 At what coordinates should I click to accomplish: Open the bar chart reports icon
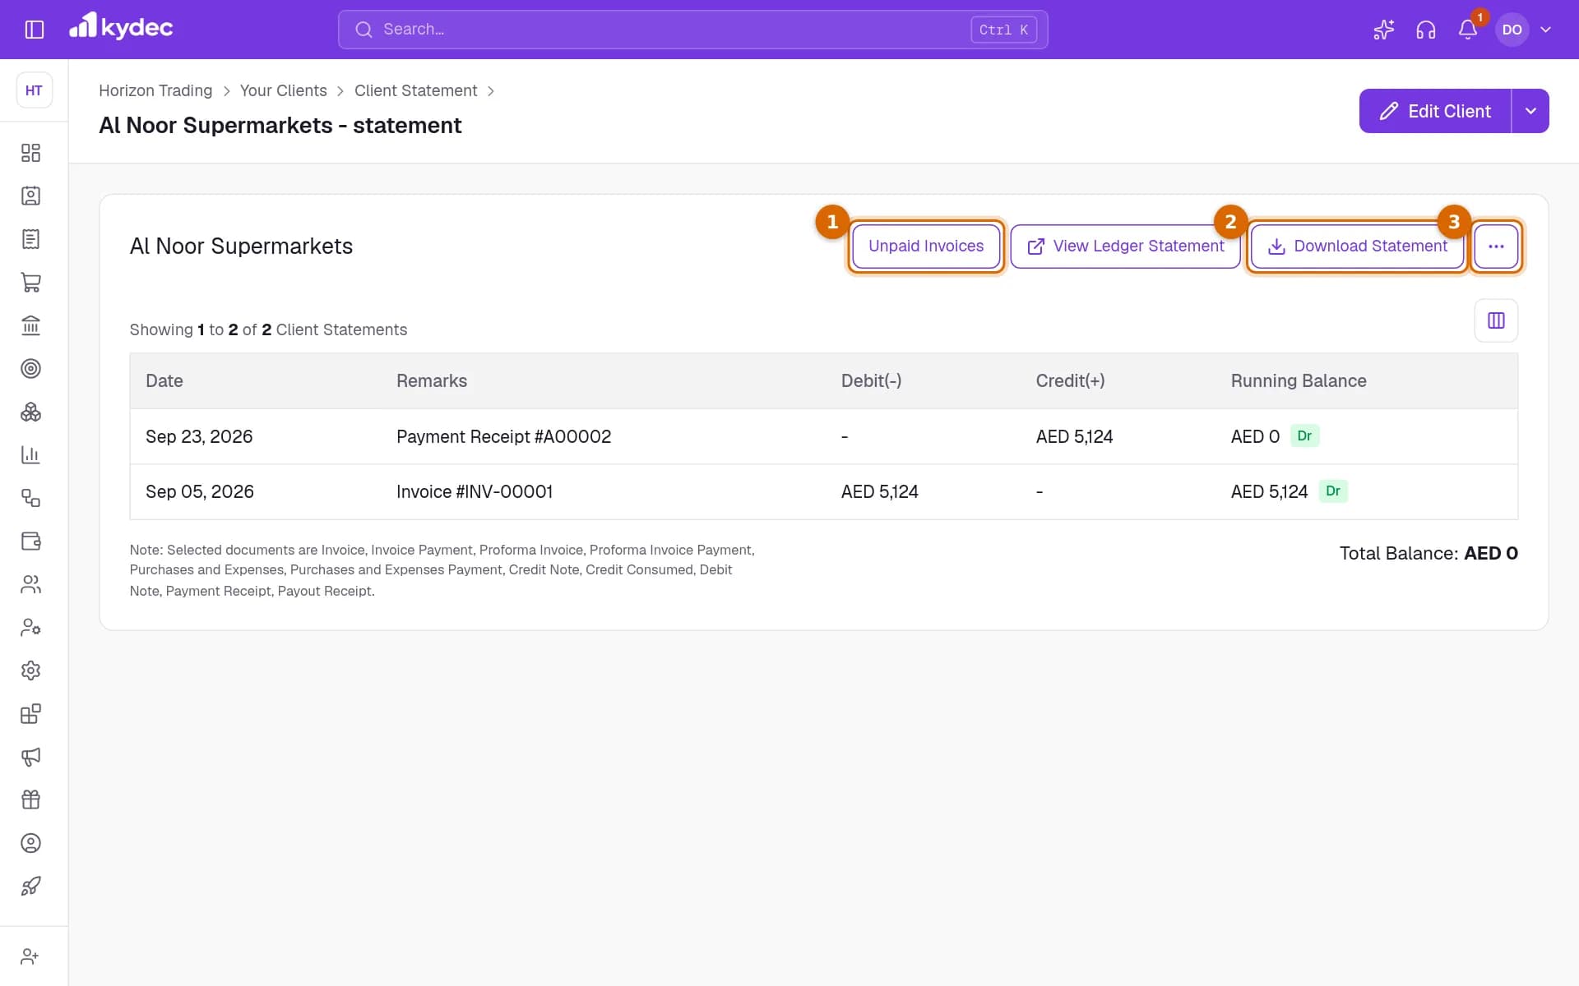point(30,454)
